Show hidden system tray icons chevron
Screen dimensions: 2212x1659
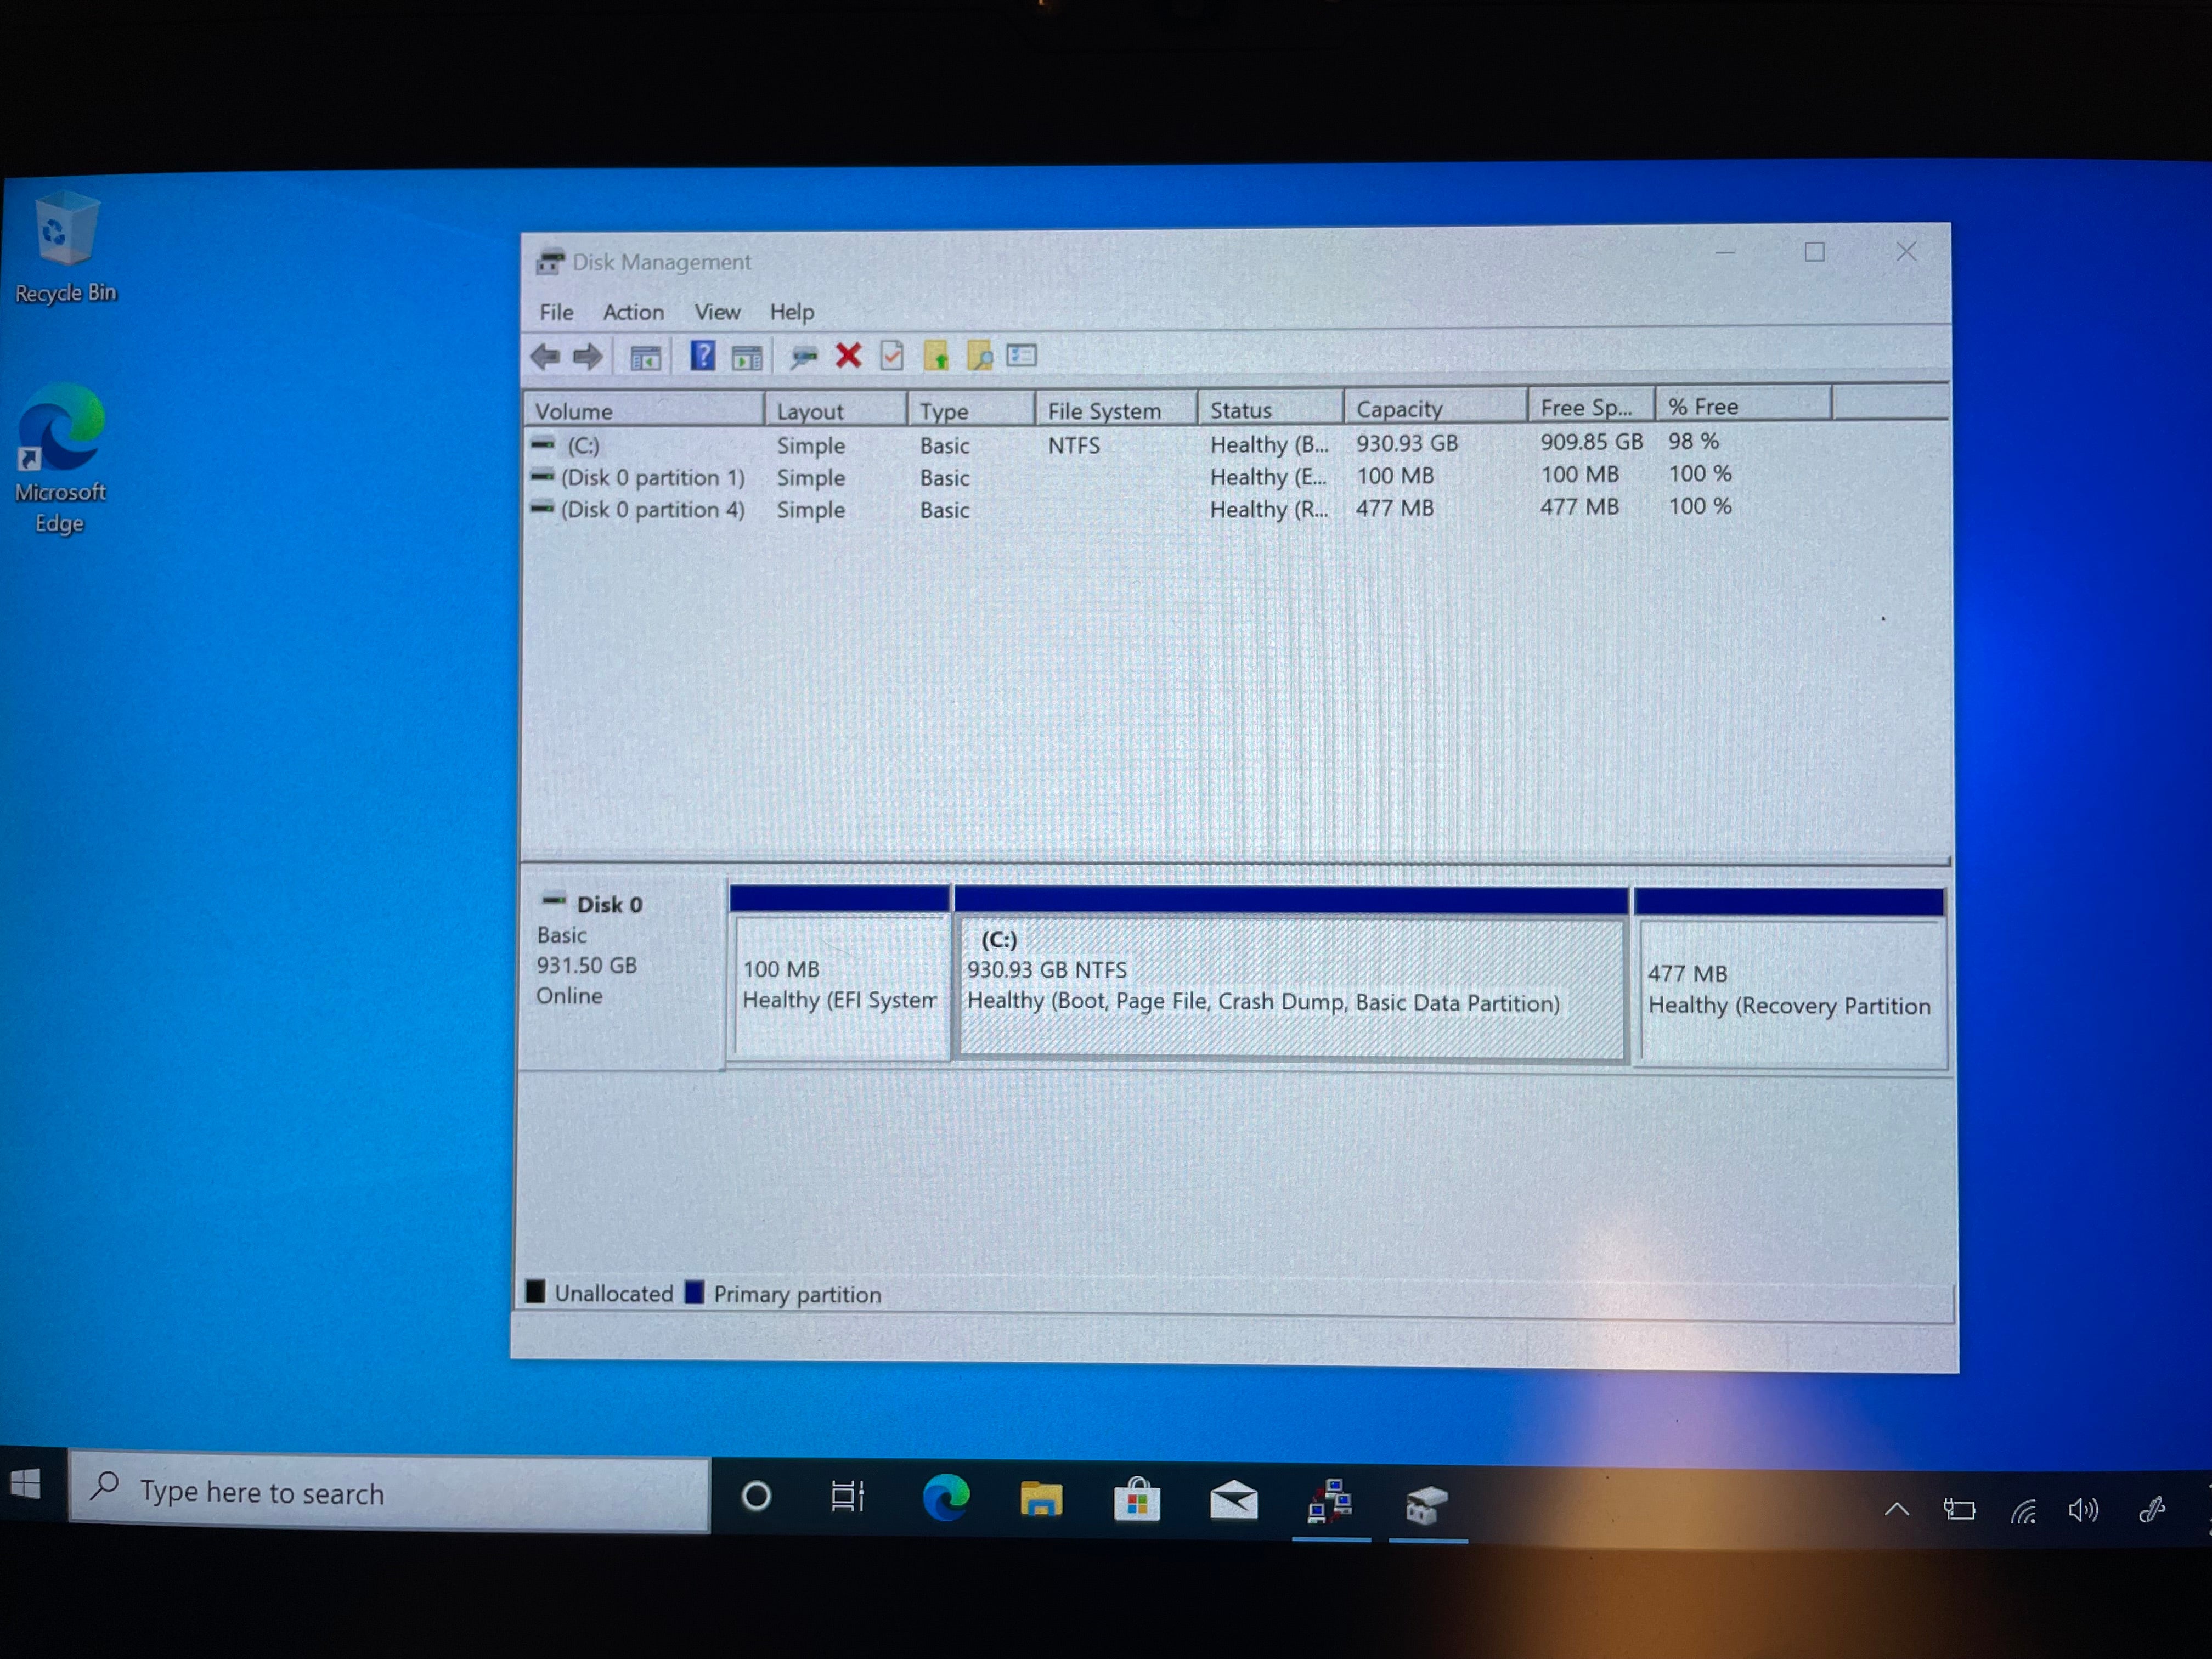coord(1897,1509)
